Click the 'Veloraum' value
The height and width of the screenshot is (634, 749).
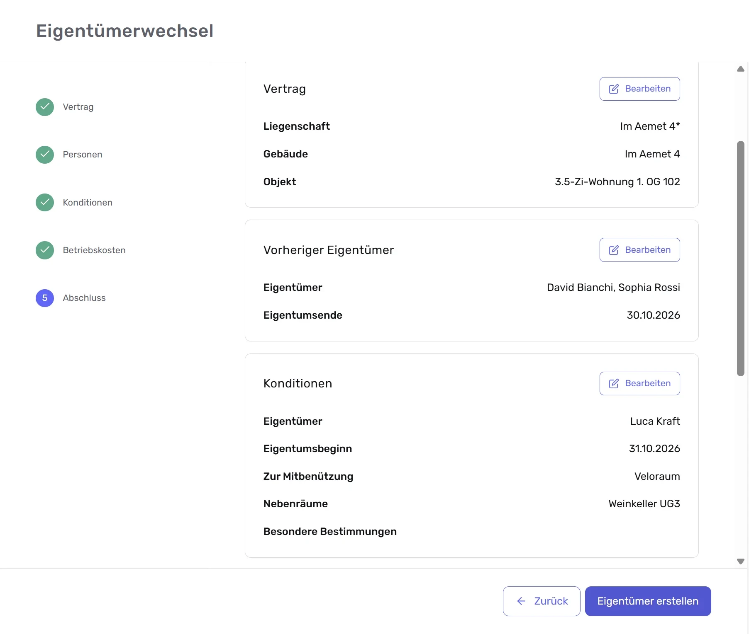coord(657,477)
